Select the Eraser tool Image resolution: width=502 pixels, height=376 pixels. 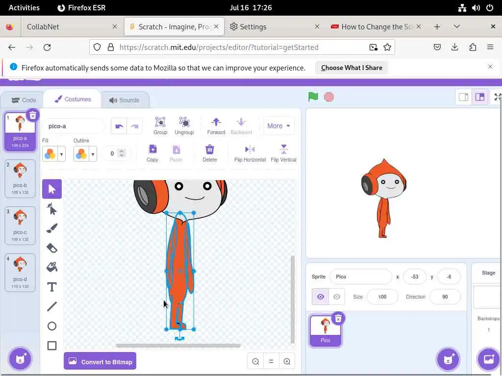52,248
